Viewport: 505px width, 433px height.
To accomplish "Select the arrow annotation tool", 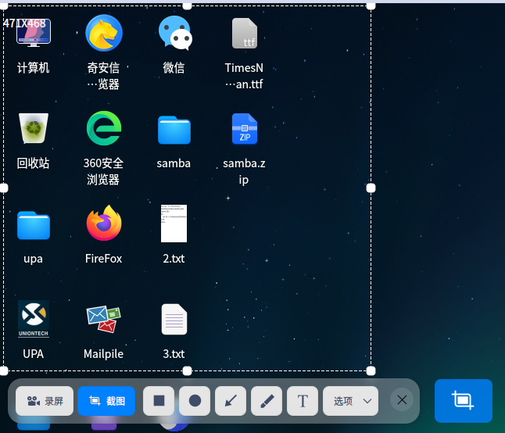I will click(231, 401).
